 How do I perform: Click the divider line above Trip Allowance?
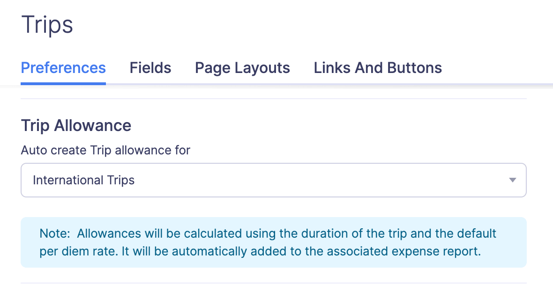pos(273,99)
